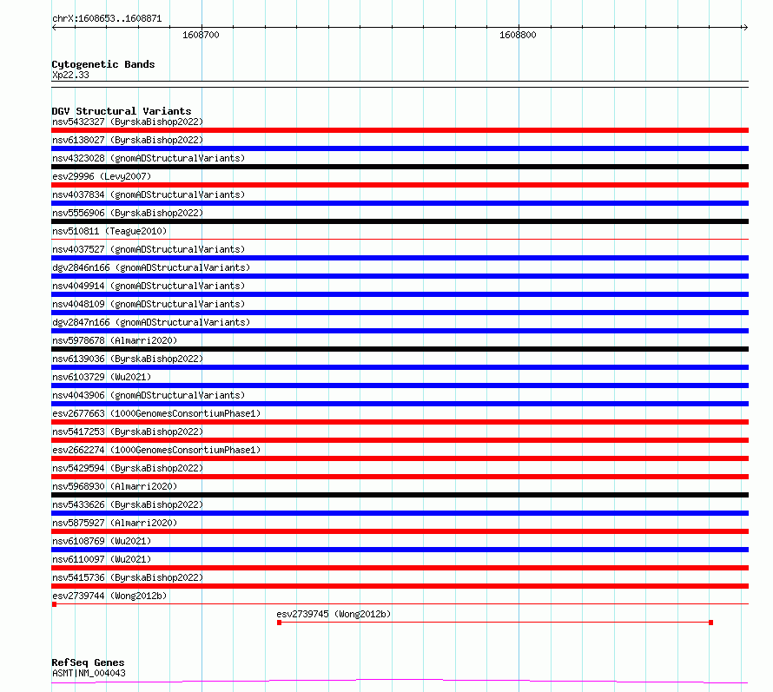Click nsv4043906 (gnomADStructuralVariants) label
Image resolution: width=773 pixels, height=692 pixels.
149,395
